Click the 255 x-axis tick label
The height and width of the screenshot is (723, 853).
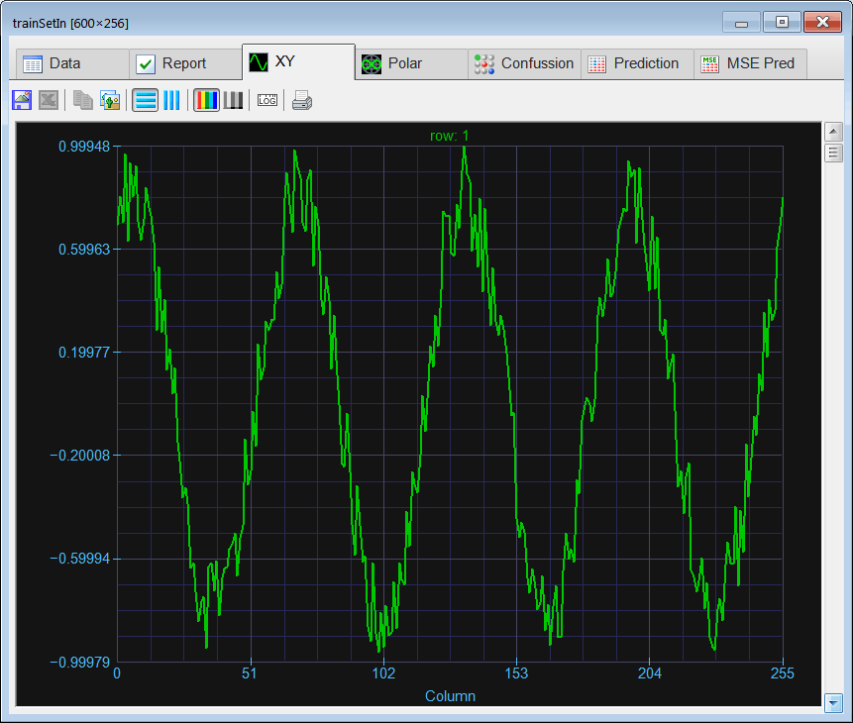(x=783, y=673)
